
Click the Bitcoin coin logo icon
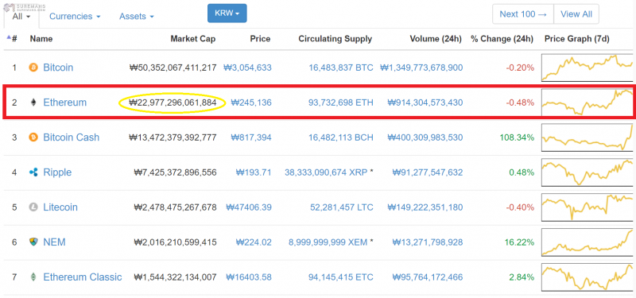click(33, 68)
